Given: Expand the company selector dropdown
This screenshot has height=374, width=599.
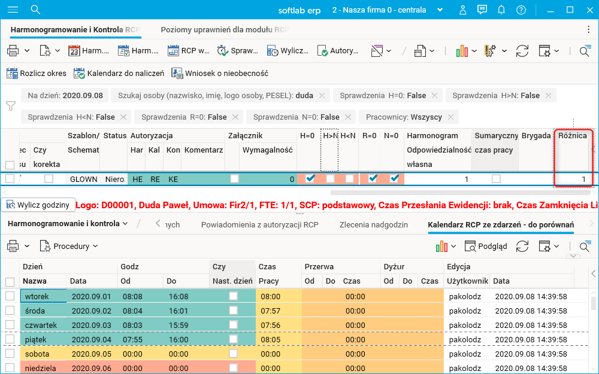Looking at the screenshot, I should coord(440,10).
